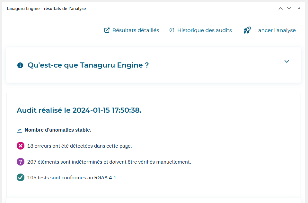
Task: Click the 18 erreurs détectées text
Action: (79, 146)
